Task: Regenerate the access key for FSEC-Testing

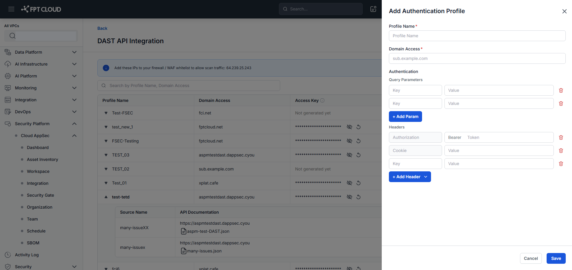Action: point(358,141)
